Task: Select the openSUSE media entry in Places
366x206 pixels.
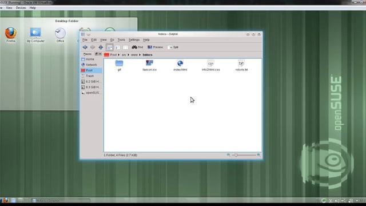Action: (x=91, y=93)
